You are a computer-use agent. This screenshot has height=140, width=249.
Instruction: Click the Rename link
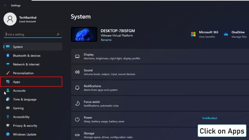pos(106,40)
